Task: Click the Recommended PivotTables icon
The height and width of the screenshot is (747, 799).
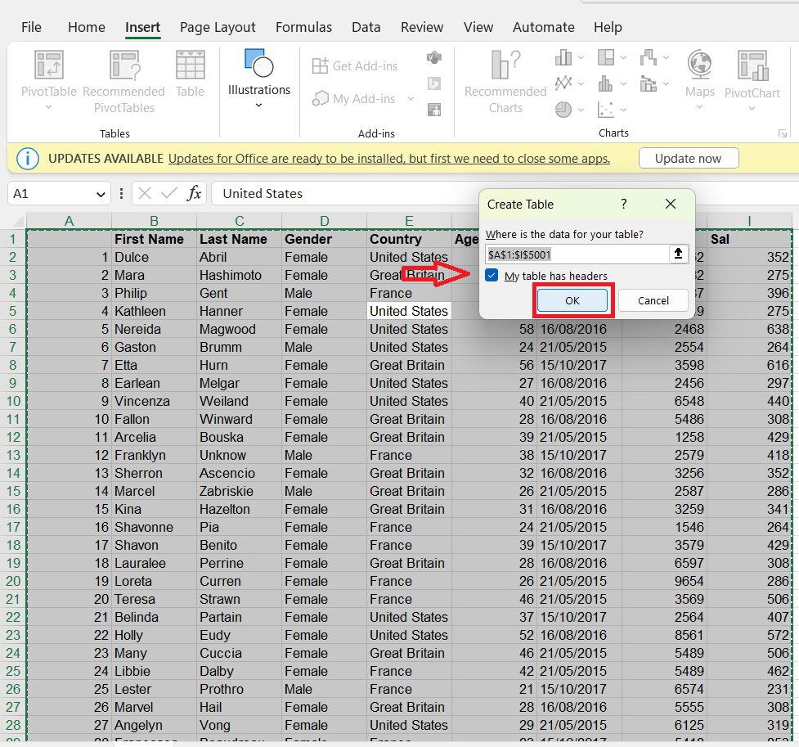Action: [x=124, y=65]
